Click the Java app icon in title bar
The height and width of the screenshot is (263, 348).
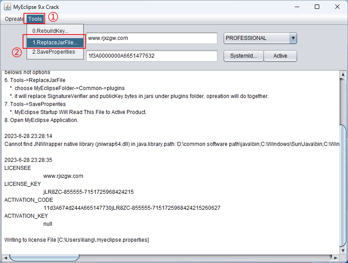[x=8, y=7]
